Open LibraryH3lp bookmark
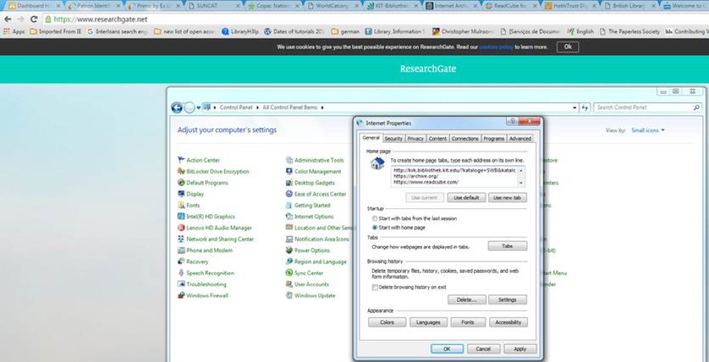 [x=240, y=32]
